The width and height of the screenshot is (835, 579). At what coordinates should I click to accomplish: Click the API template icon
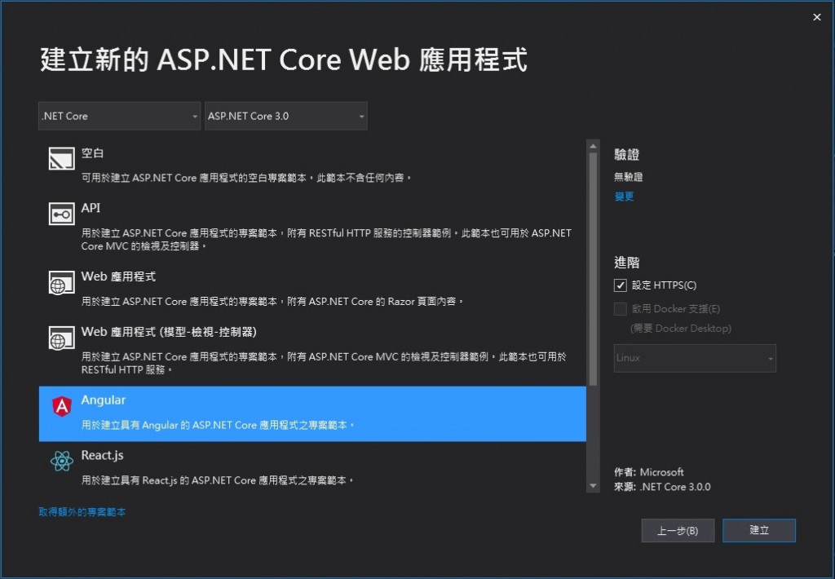(x=62, y=214)
